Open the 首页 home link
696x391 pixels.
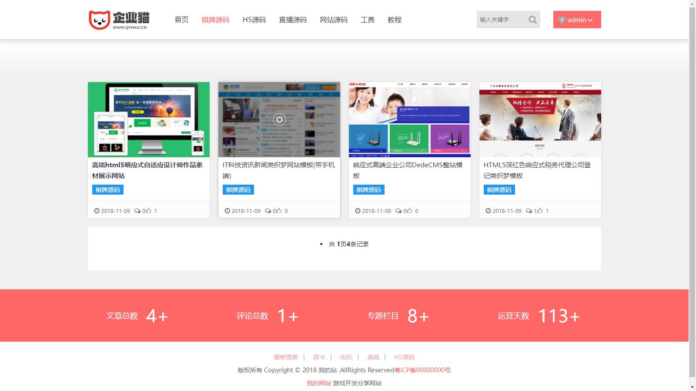[x=181, y=20]
